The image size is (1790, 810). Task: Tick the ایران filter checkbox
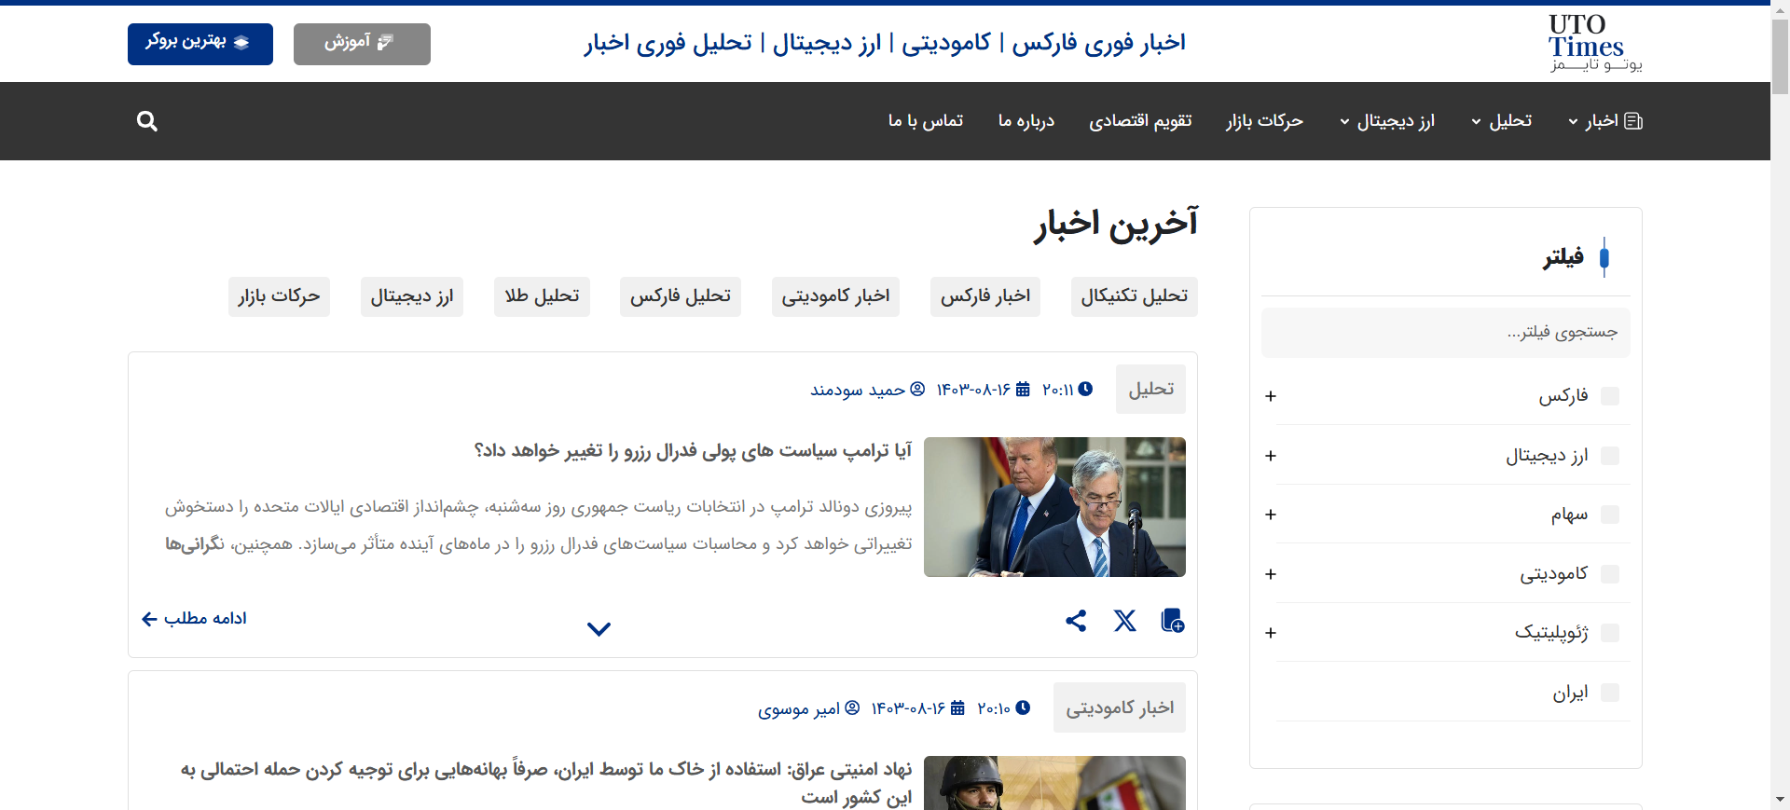pos(1610,693)
